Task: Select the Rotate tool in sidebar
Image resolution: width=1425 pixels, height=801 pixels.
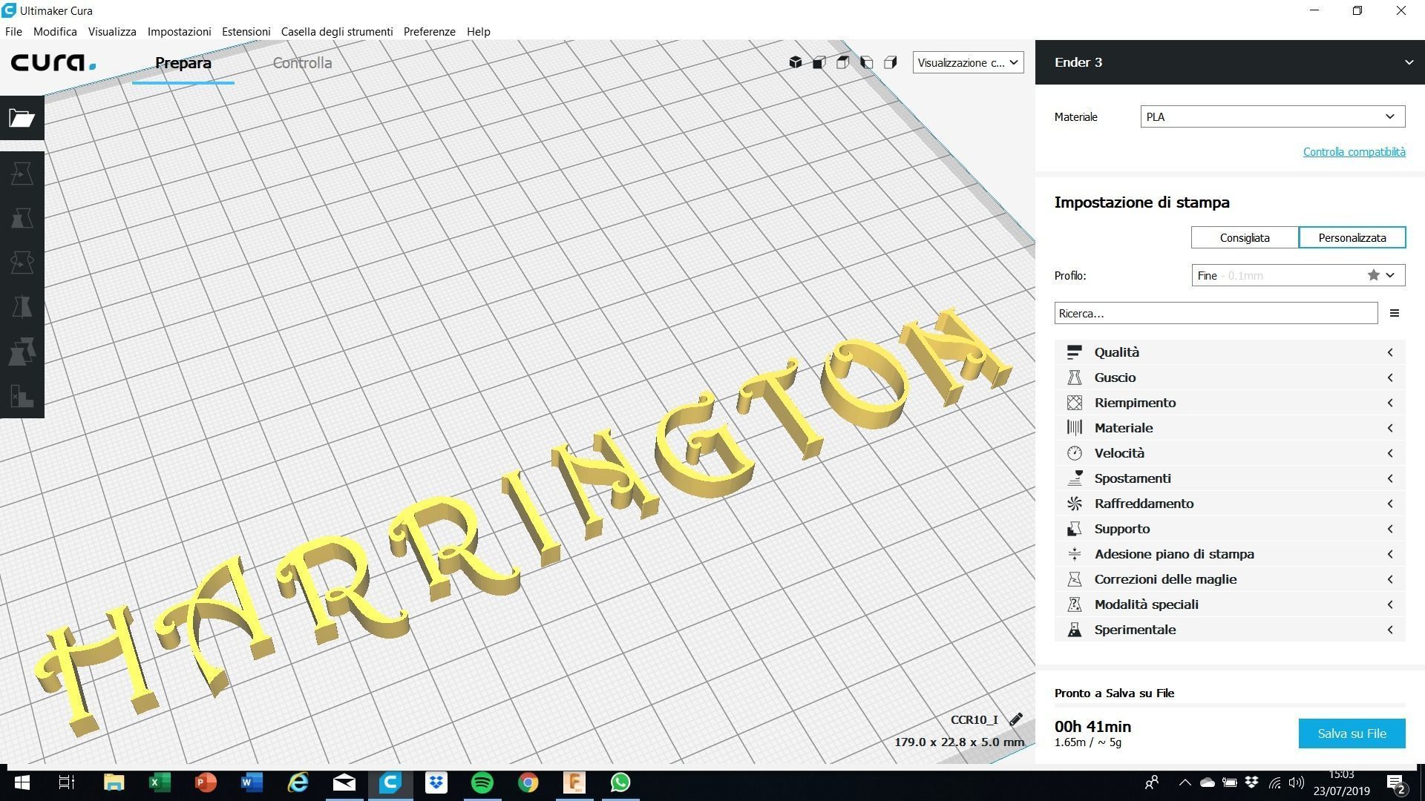Action: (22, 263)
